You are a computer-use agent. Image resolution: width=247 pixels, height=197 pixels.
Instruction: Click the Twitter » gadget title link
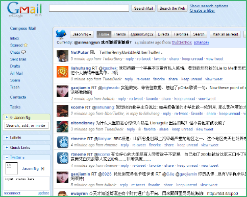pos(17,158)
